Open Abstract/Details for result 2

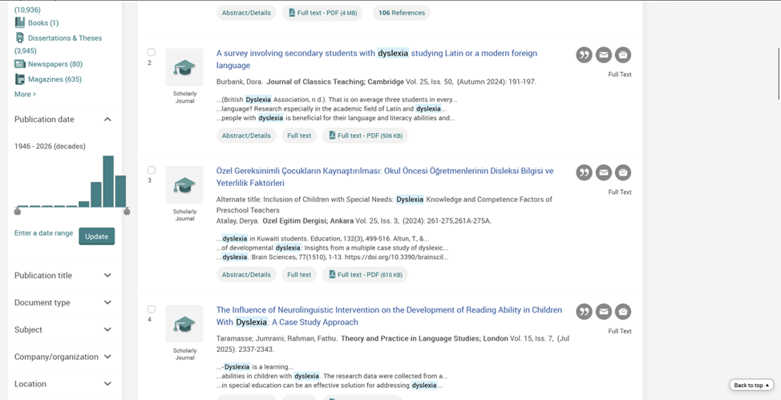[x=246, y=136]
